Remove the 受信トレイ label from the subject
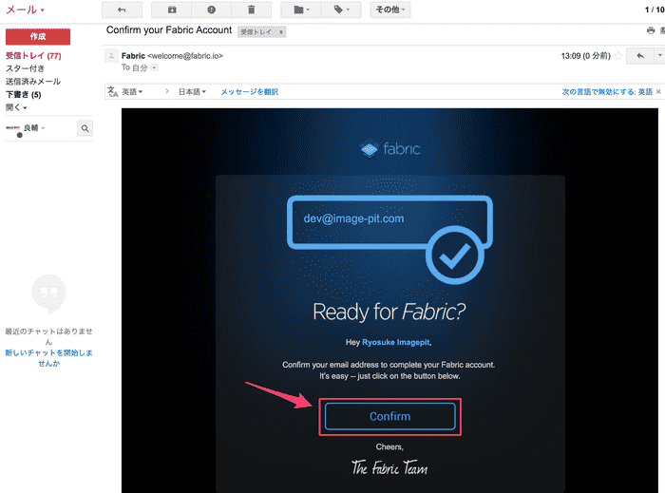The height and width of the screenshot is (493, 665). coord(281,31)
